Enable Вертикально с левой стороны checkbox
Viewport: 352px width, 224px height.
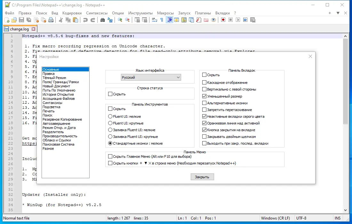pyautogui.click(x=204, y=89)
